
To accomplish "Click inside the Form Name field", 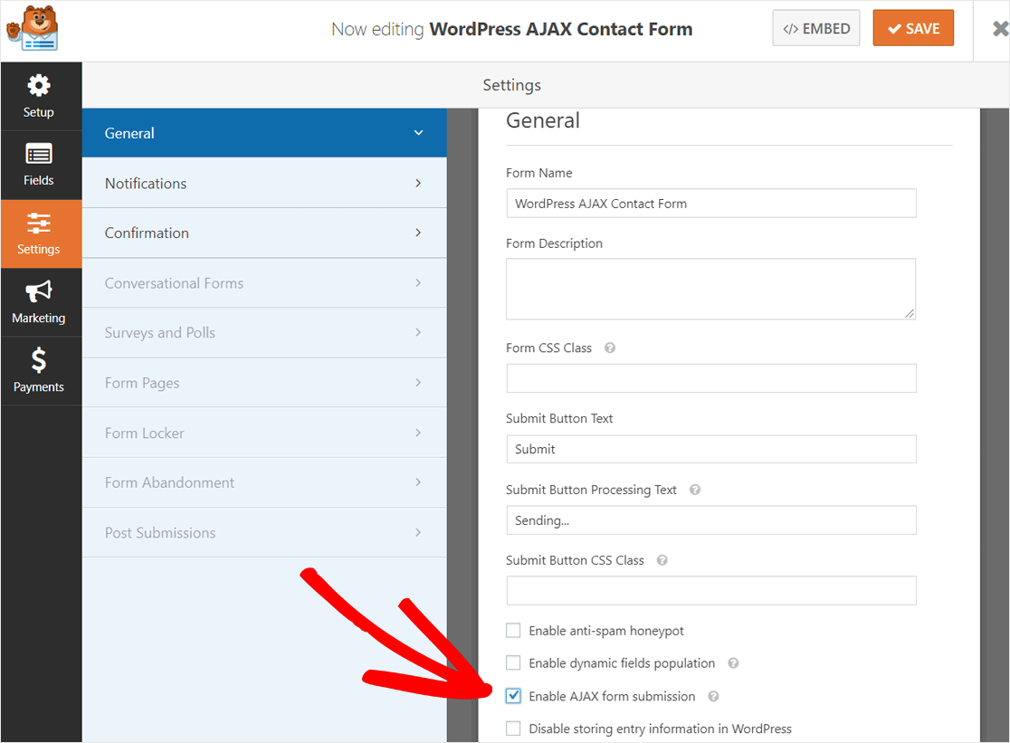I will 710,203.
